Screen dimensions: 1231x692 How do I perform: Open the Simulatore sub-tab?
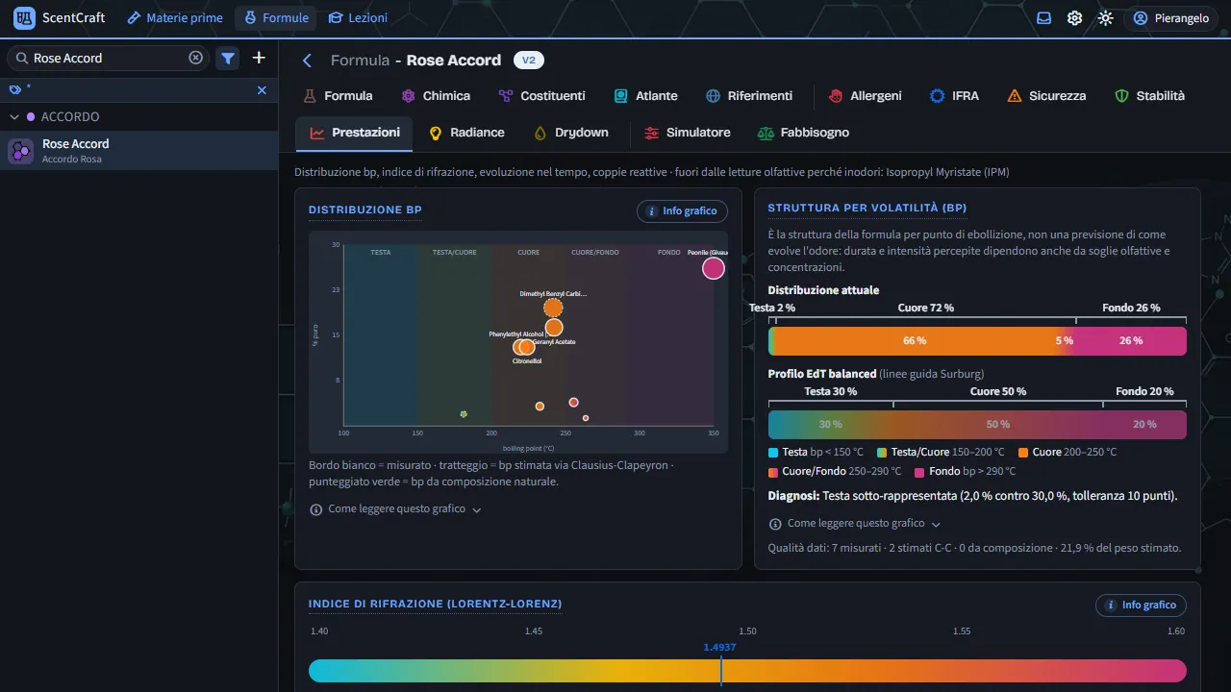pyautogui.click(x=688, y=133)
